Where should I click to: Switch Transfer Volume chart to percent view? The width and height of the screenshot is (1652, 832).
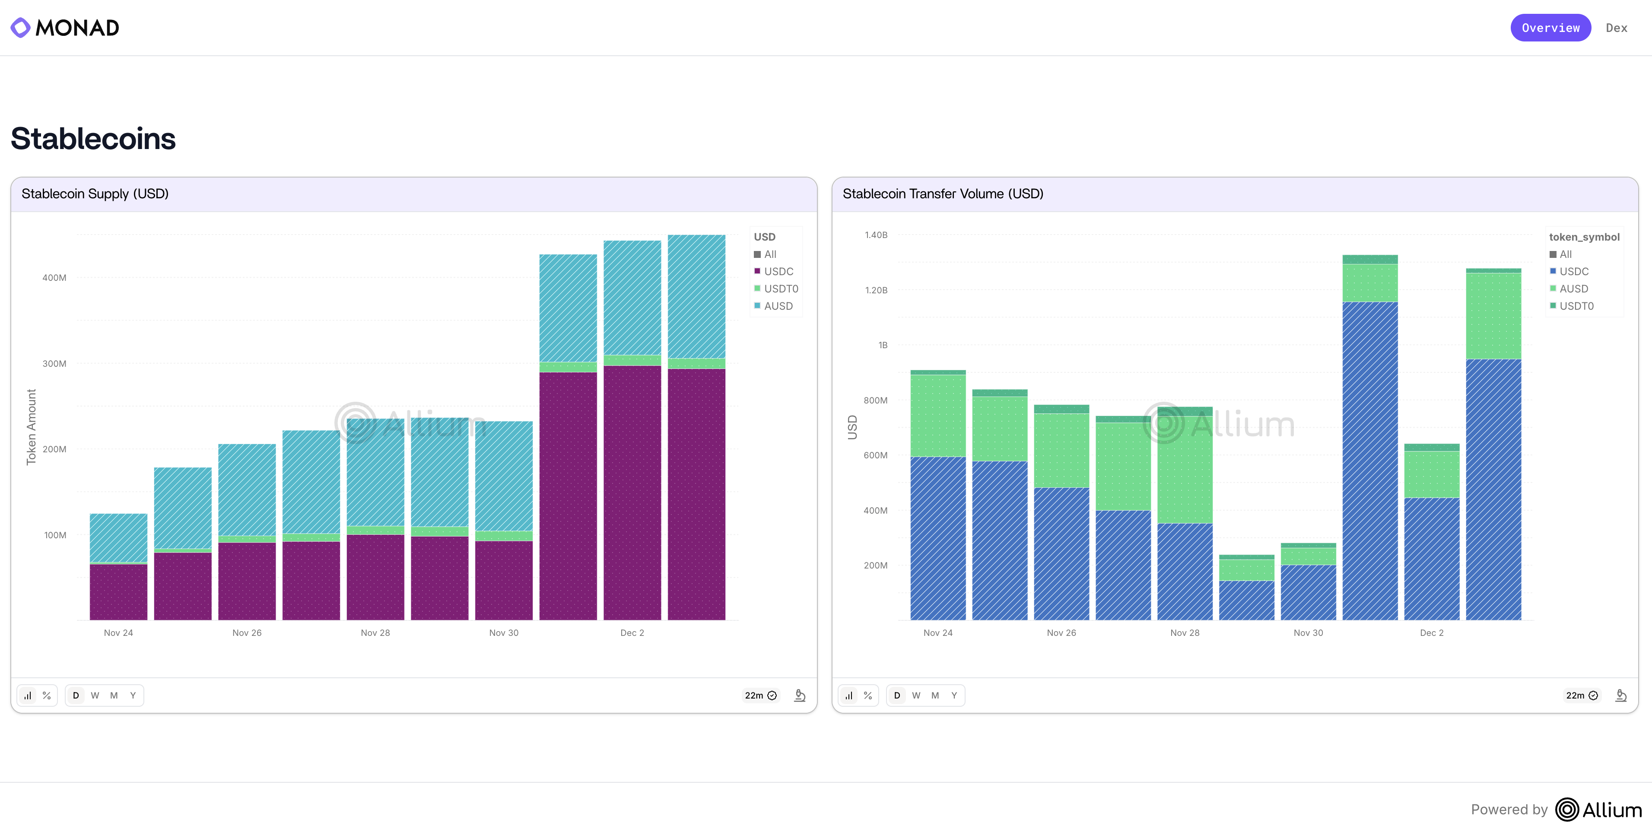(867, 695)
